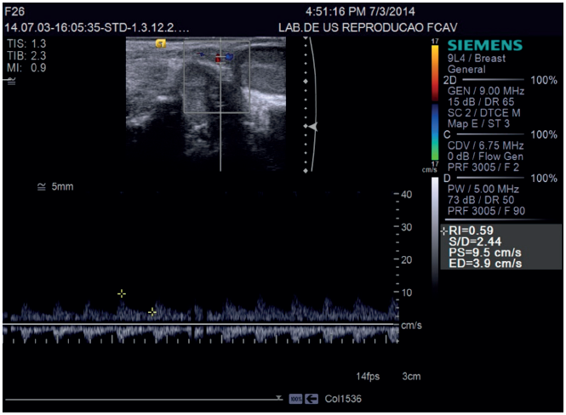Click the yellow probe orientation marker

[159, 43]
